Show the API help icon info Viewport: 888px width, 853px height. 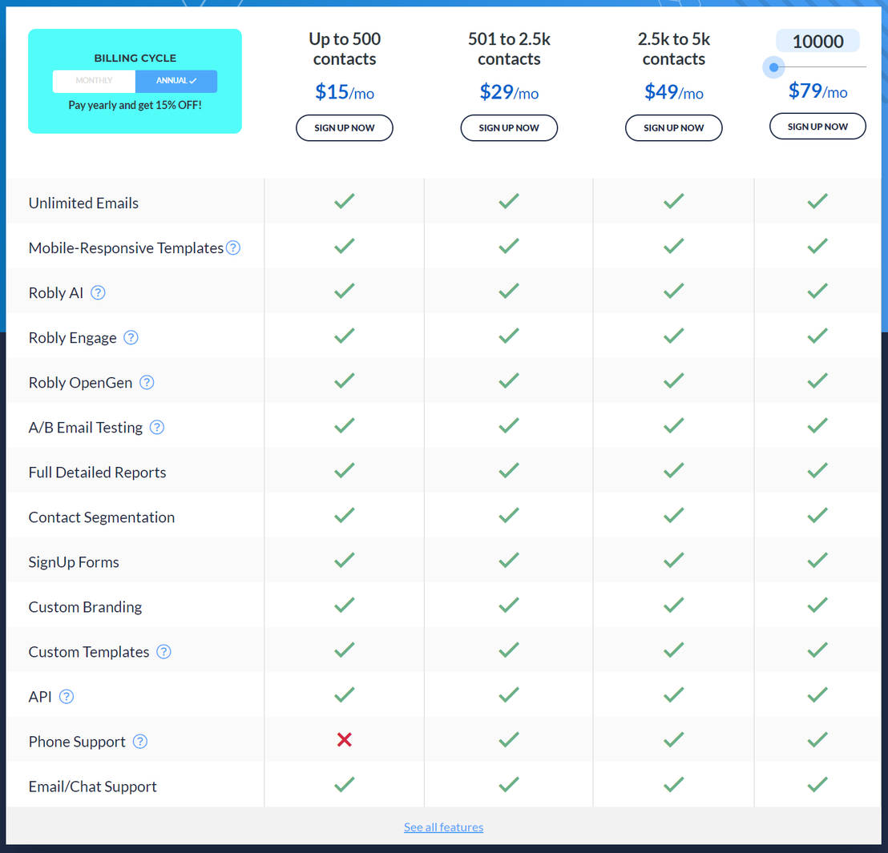[x=67, y=696]
